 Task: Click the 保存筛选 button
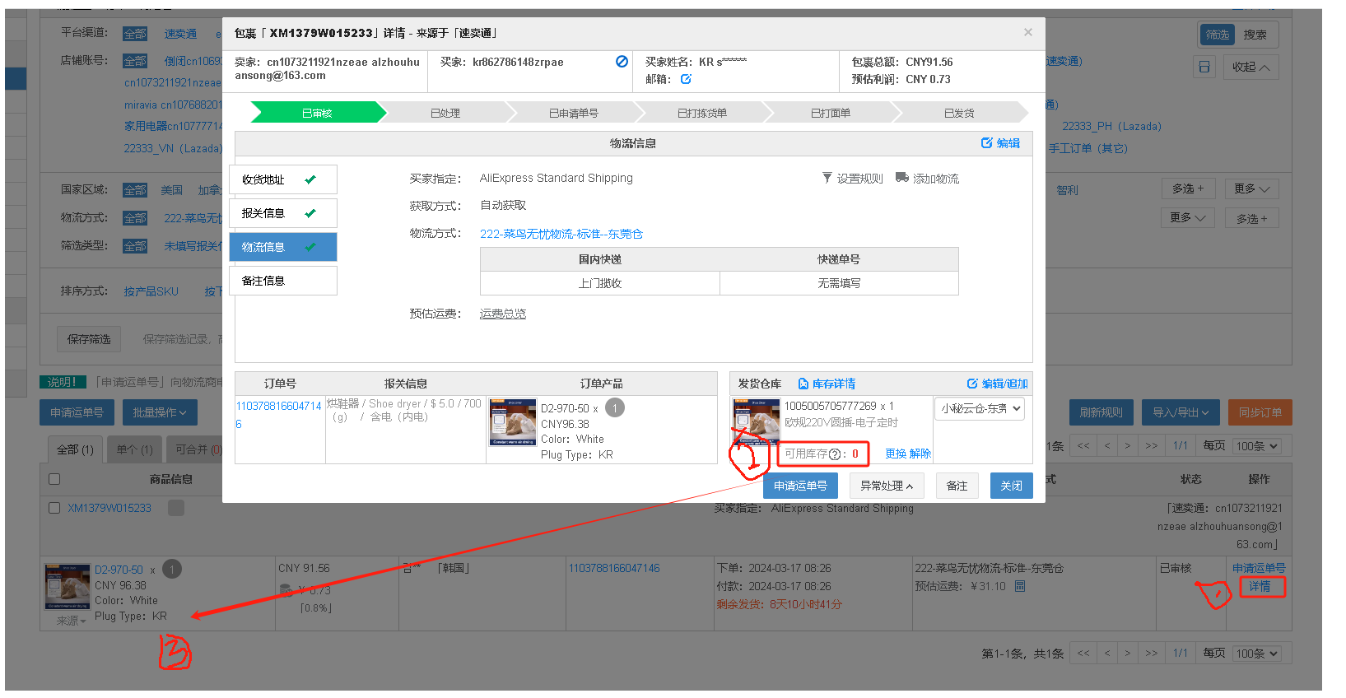click(89, 339)
